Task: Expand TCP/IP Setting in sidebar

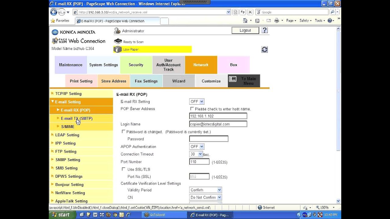Action: 68,93
